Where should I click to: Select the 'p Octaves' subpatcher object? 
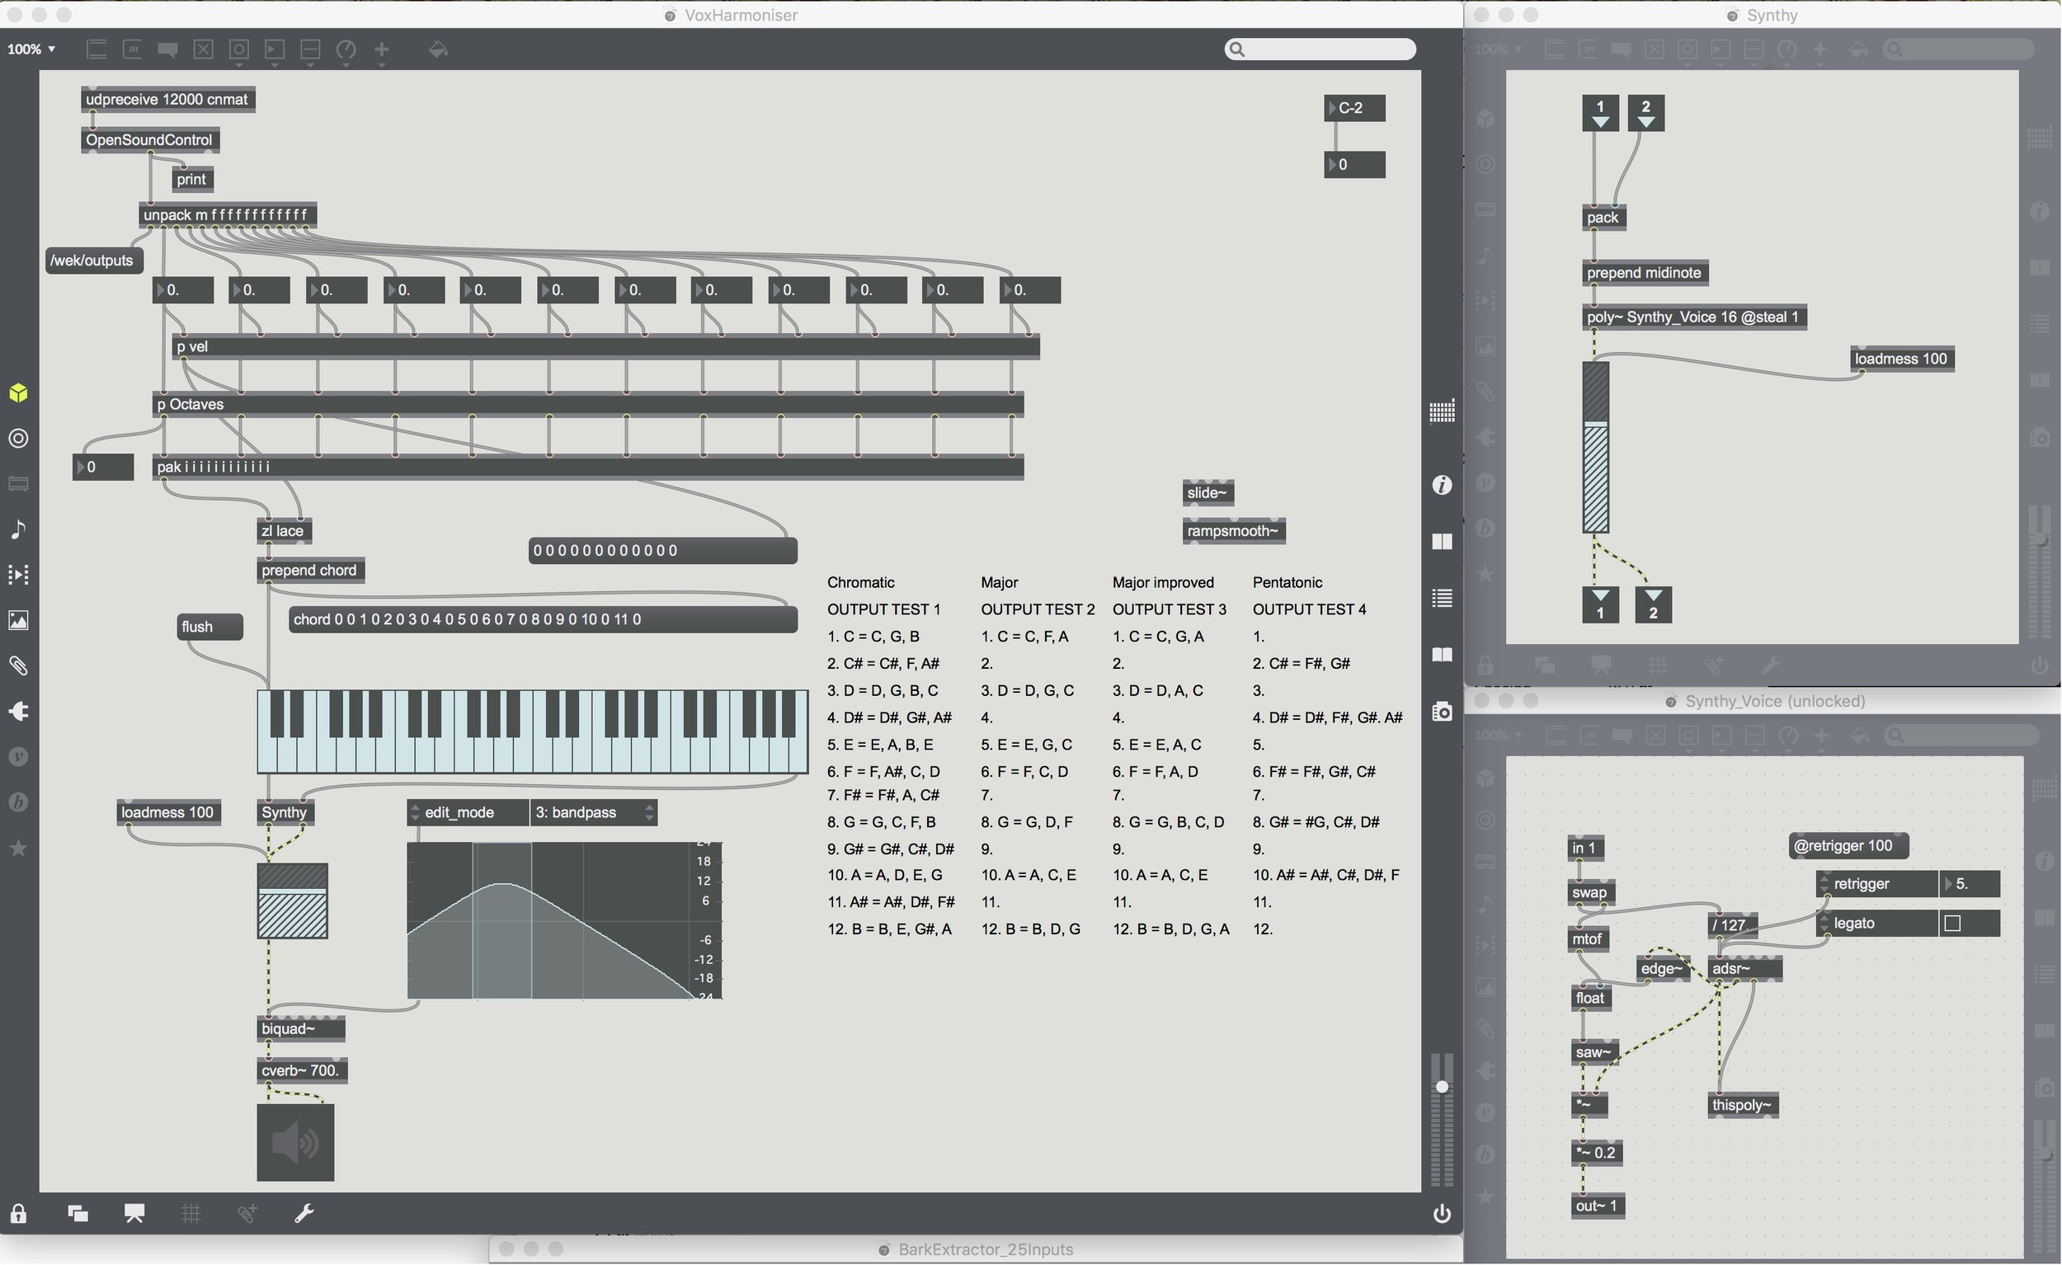tap(588, 404)
